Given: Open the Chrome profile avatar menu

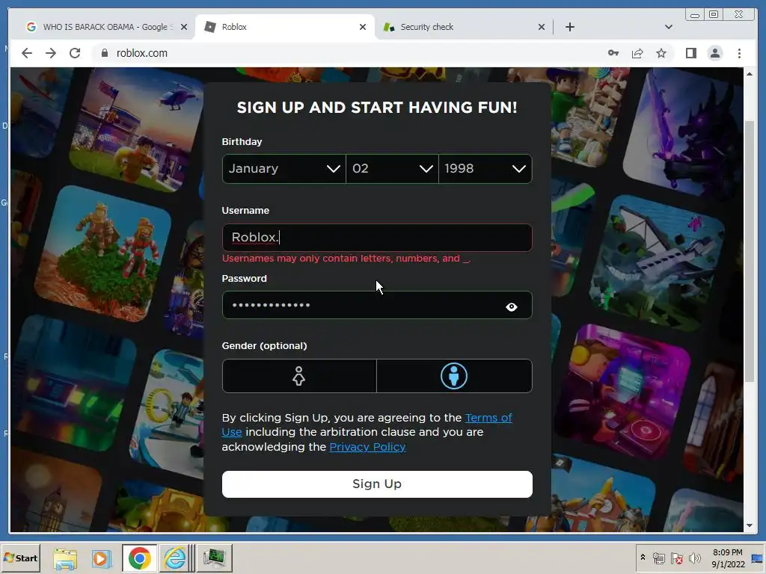Looking at the screenshot, I should click(x=714, y=53).
